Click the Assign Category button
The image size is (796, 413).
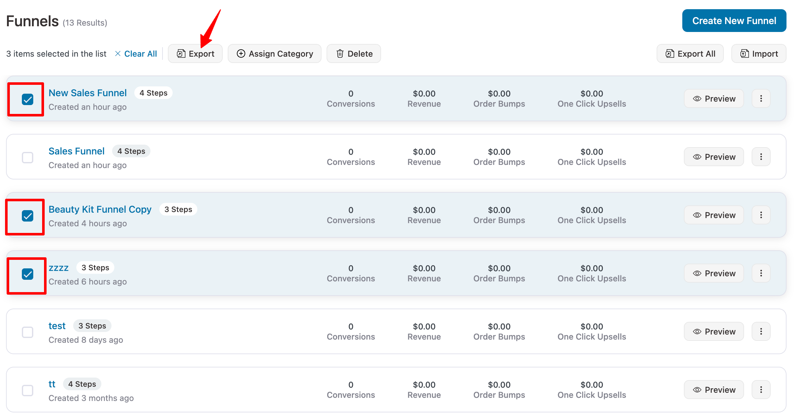275,54
